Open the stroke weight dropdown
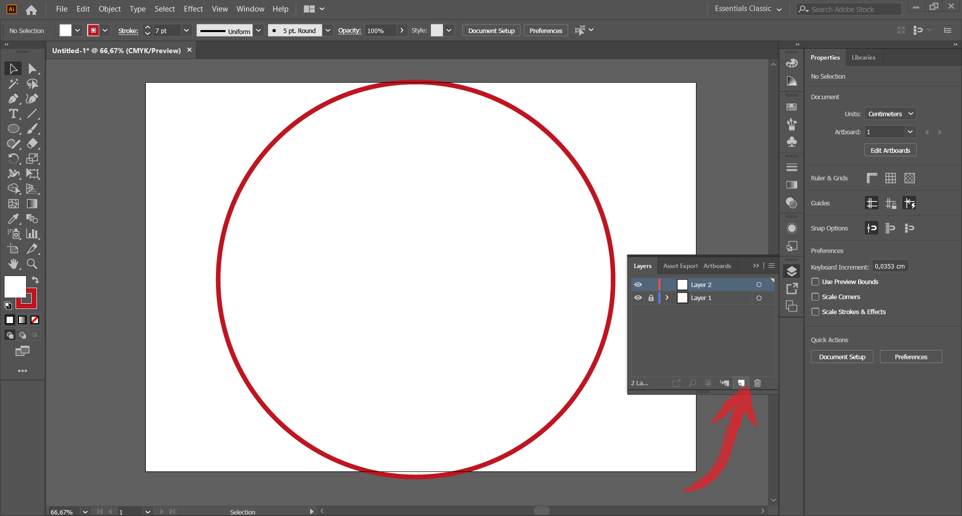962x516 pixels. [x=186, y=31]
